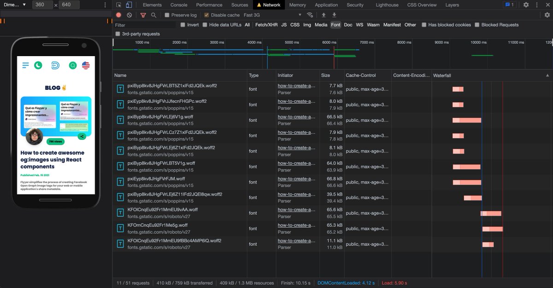Enable Preserve log checkbox
This screenshot has height=288, width=553.
click(x=167, y=15)
